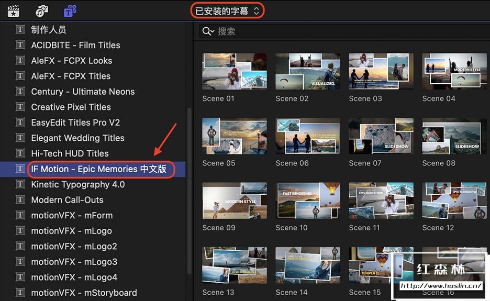
Task: Open the Titles and Generators sidebar icon
Action: click(x=70, y=11)
